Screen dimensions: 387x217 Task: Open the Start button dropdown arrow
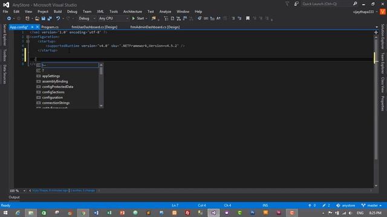(x=146, y=19)
